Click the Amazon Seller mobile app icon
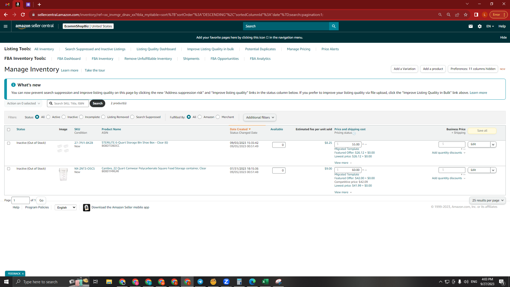This screenshot has height=287, width=510. (86, 208)
